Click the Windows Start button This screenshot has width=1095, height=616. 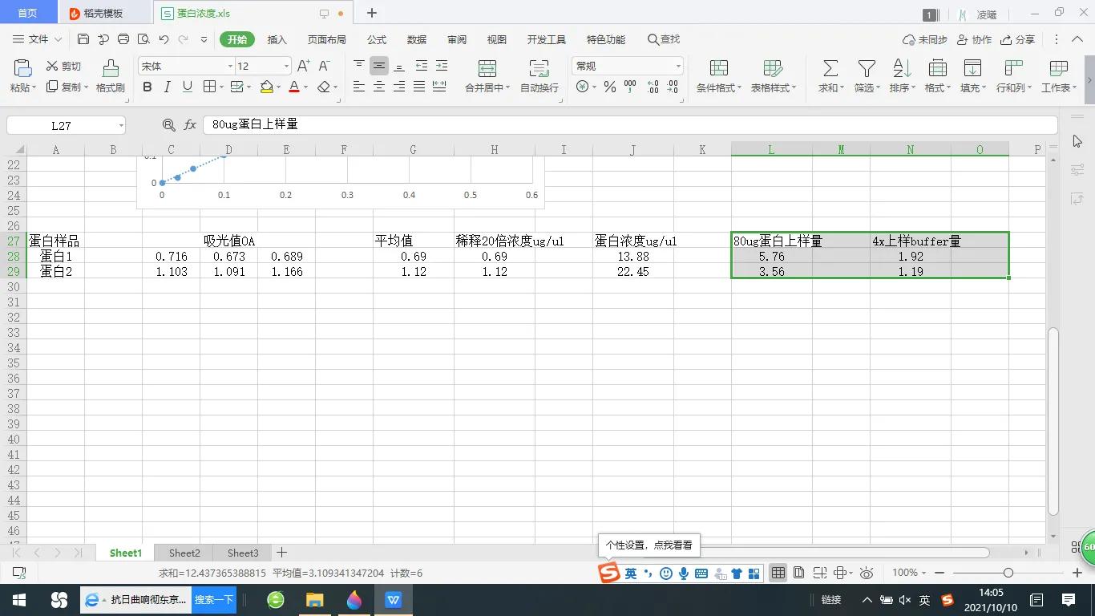18,600
